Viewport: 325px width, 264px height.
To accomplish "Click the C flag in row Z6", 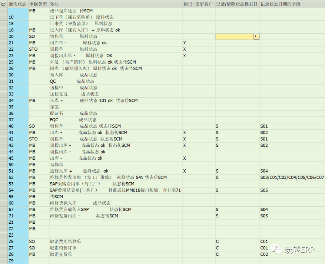I will click(x=217, y=241).
